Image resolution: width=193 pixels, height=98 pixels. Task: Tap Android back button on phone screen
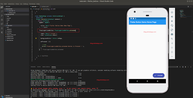click(137, 81)
